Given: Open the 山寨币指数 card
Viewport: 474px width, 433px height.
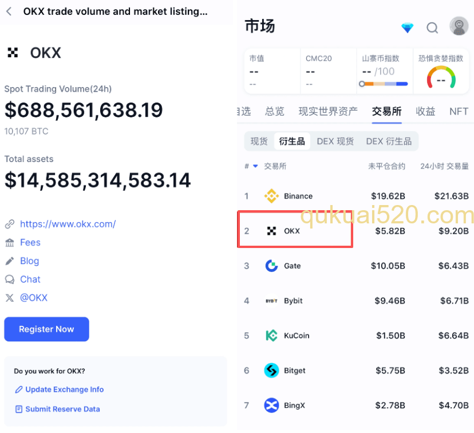Looking at the screenshot, I should (385, 72).
